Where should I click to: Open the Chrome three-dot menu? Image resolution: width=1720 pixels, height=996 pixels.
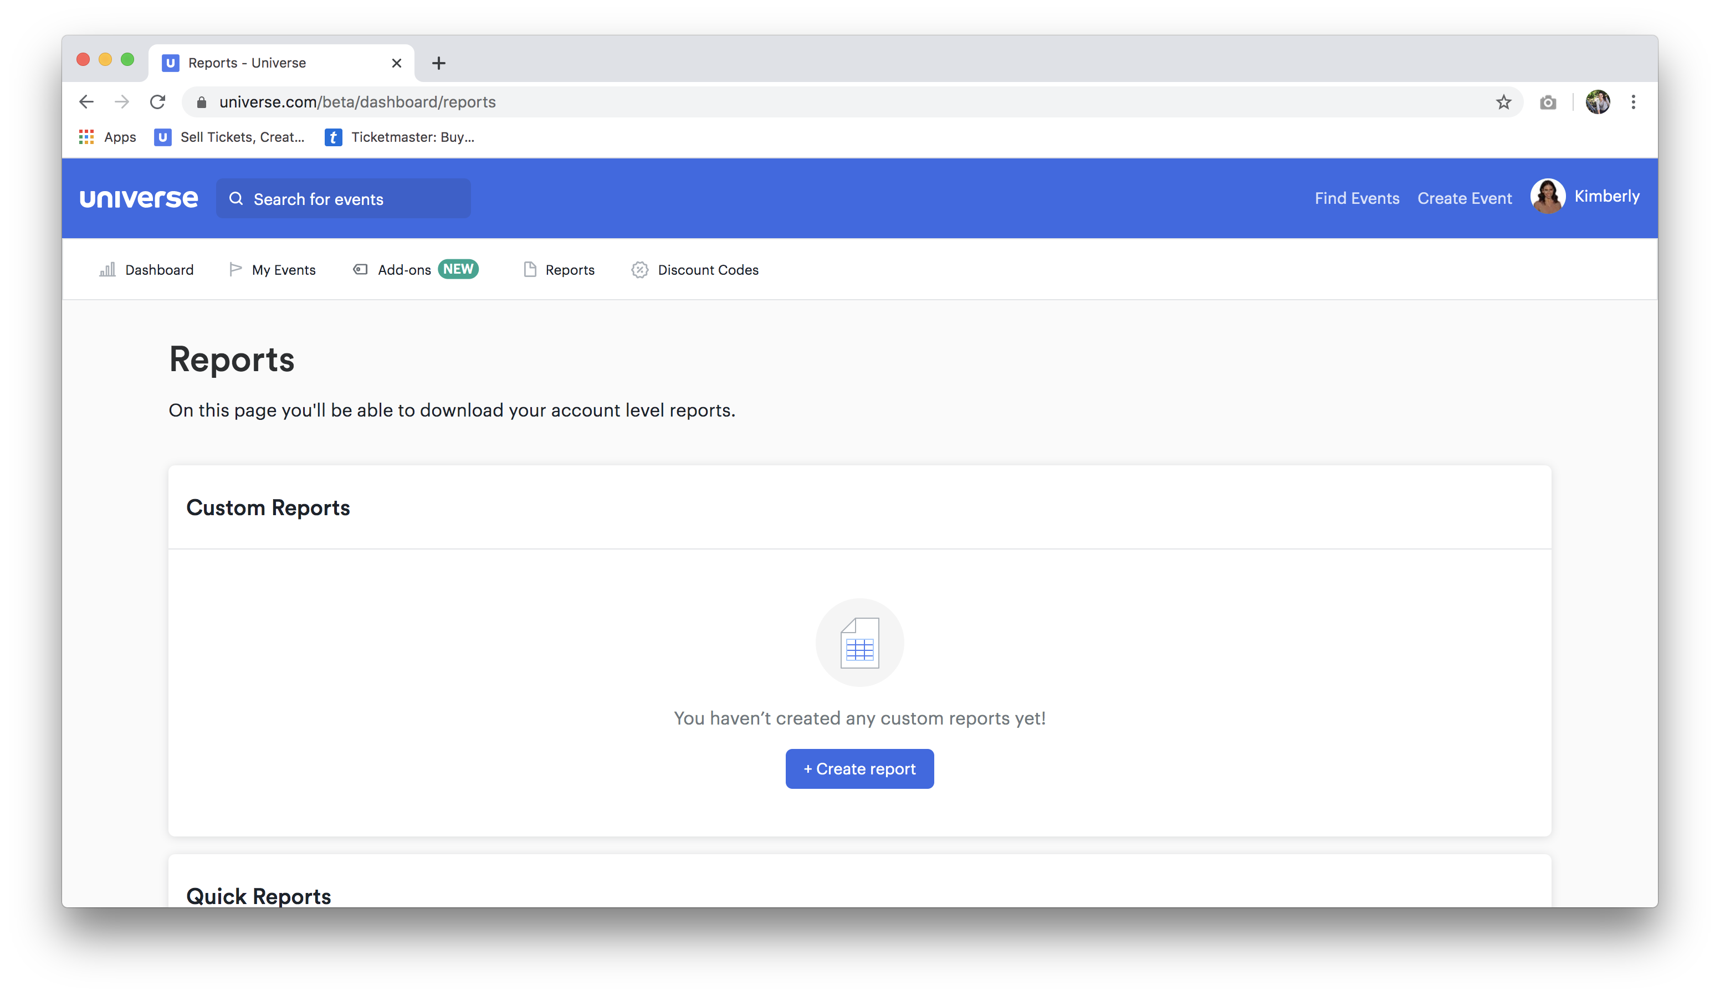coord(1634,102)
